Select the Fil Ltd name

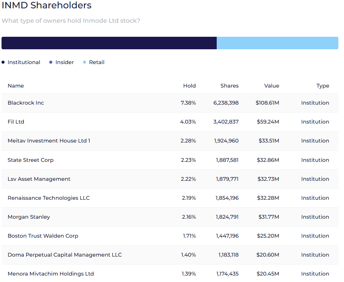point(16,122)
